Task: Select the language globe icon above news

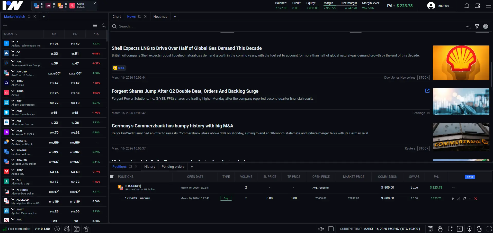Action: 486,26
